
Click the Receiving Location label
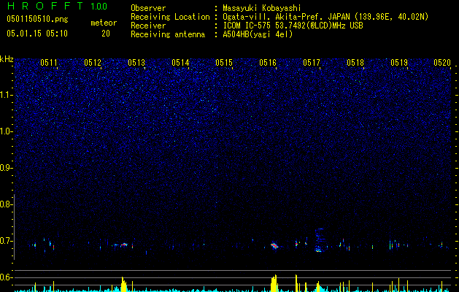[170, 17]
